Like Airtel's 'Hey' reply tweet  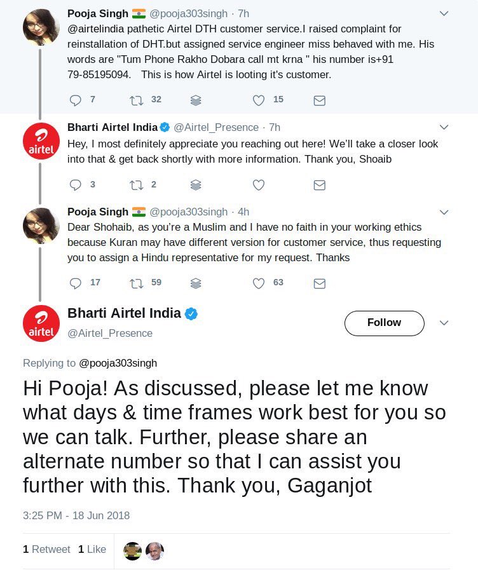pos(258,185)
